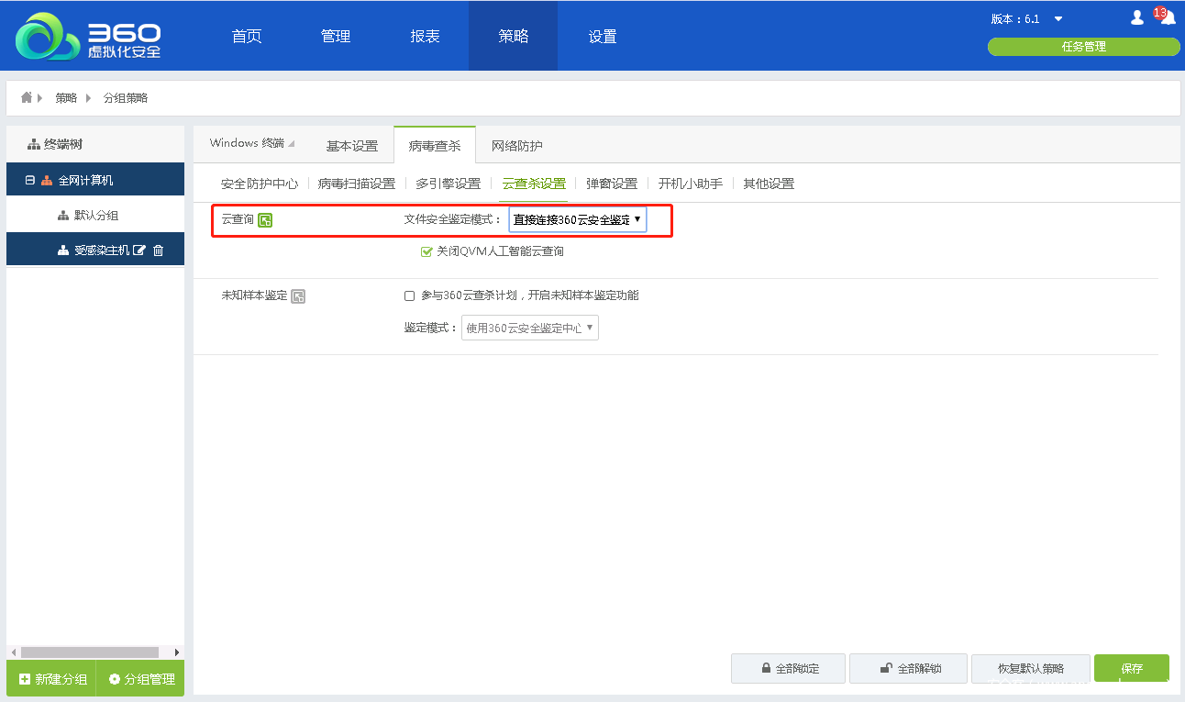Click the gray lock icon next to 未知样本鉴定

tap(298, 296)
